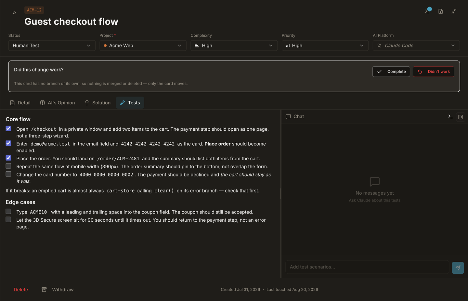Open the terminal icon with the 3 badge
Screen dimensions: 468x301
[428, 11]
